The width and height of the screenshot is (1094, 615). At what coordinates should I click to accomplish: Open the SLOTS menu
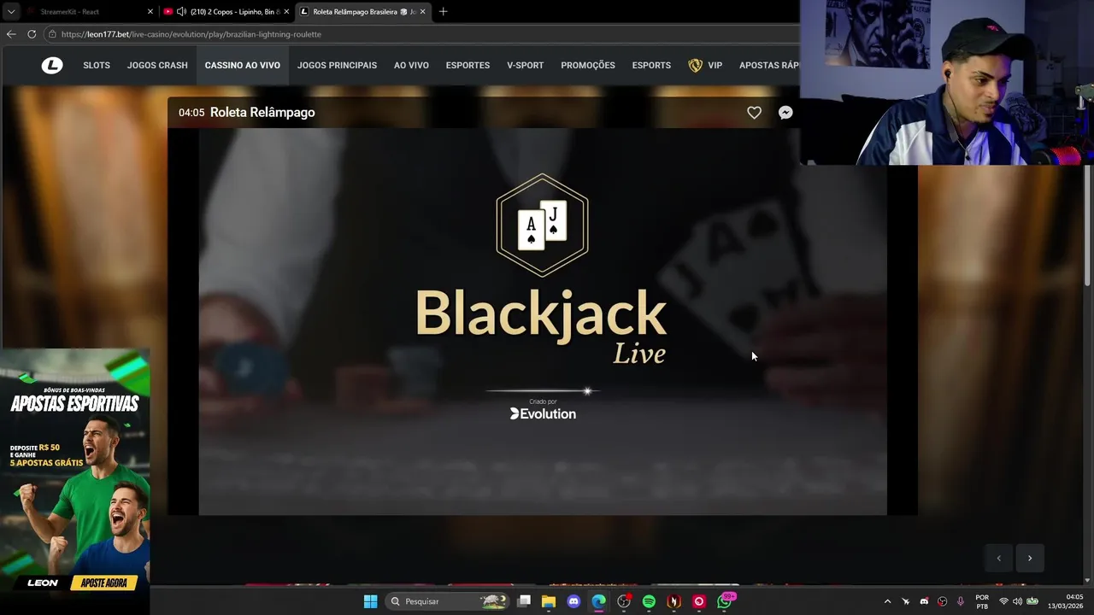tap(97, 65)
